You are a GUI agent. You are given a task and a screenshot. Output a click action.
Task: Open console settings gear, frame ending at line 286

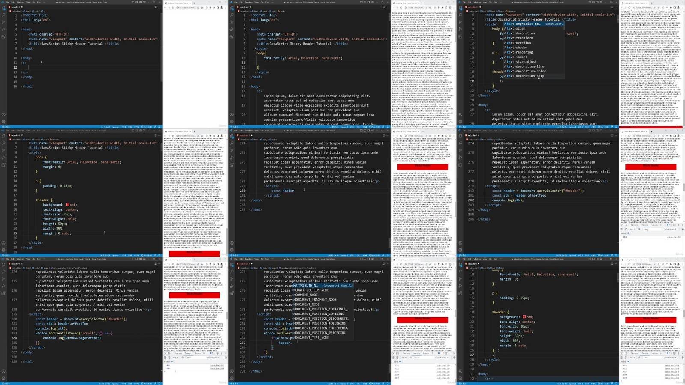point(682,230)
